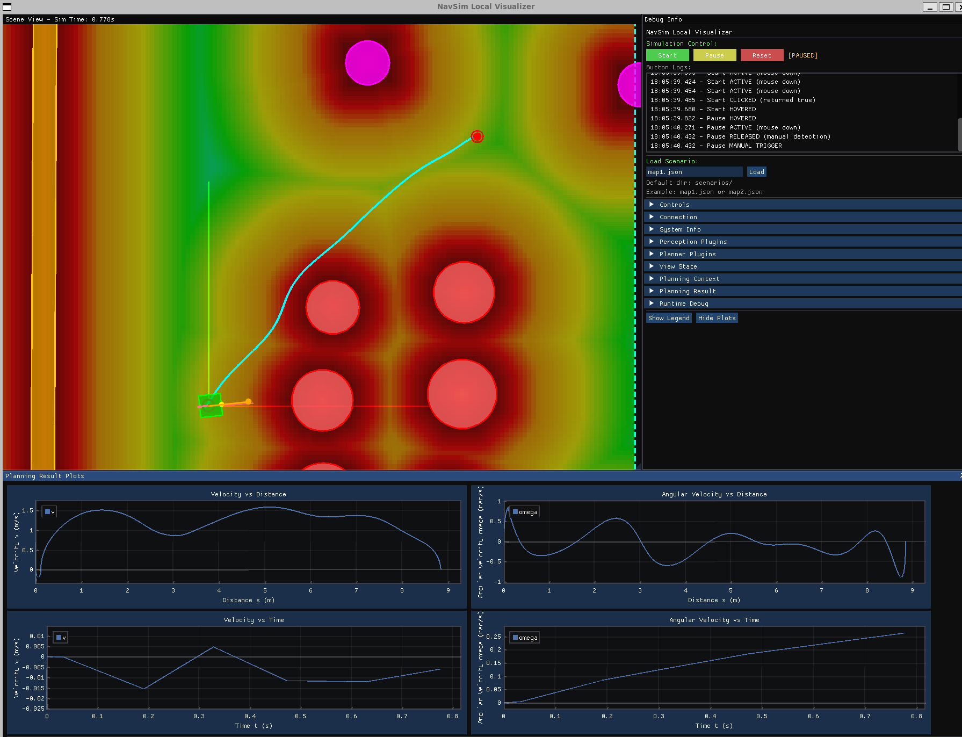Image resolution: width=962 pixels, height=737 pixels.
Task: Toggle the v legend swatch in Velocity vs Distance
Action: coord(47,512)
